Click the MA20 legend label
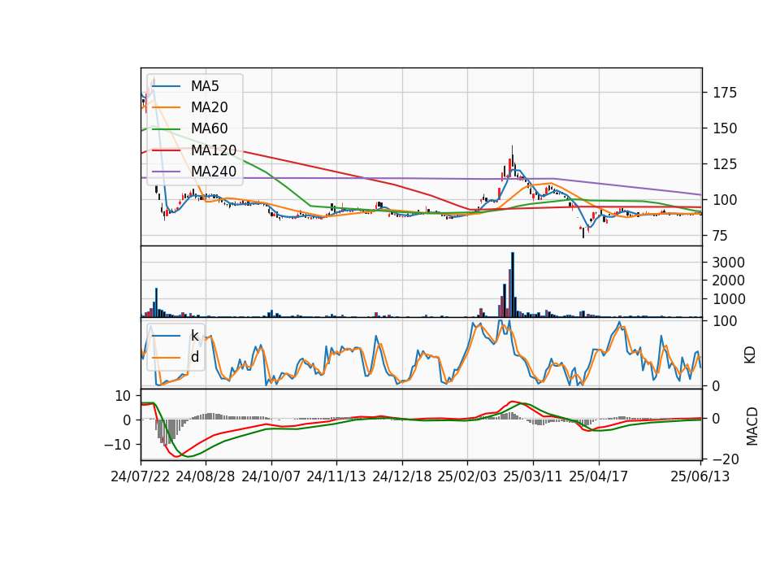Screen dimensions: 780x561 pos(209,107)
